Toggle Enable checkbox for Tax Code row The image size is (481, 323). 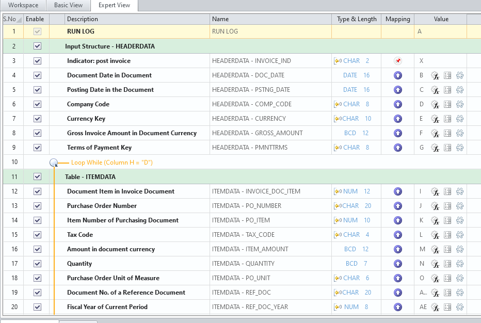(x=38, y=235)
